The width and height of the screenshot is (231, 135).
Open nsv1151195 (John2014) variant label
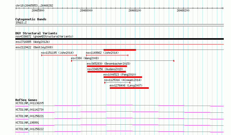57,53
